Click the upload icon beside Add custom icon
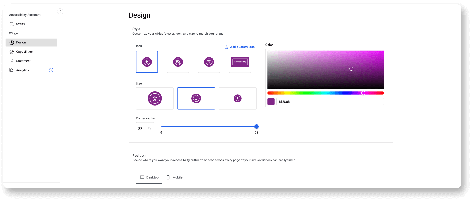This screenshot has width=475, height=206. pos(226,47)
